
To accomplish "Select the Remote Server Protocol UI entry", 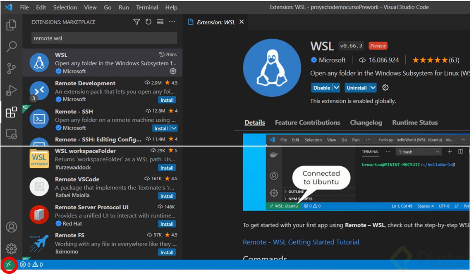I will [103, 215].
